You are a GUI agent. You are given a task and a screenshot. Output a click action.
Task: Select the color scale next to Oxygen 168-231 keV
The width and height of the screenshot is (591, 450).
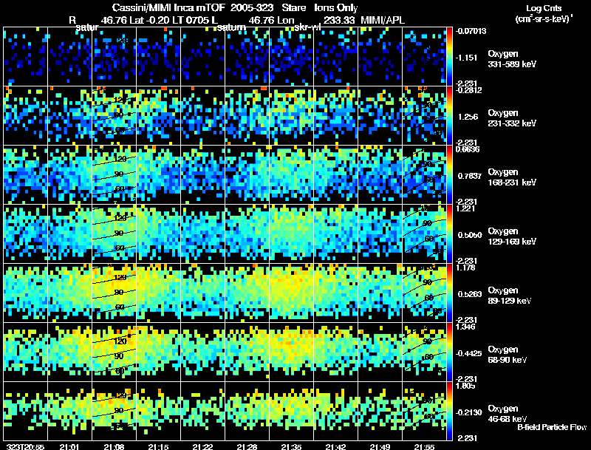coord(449,175)
